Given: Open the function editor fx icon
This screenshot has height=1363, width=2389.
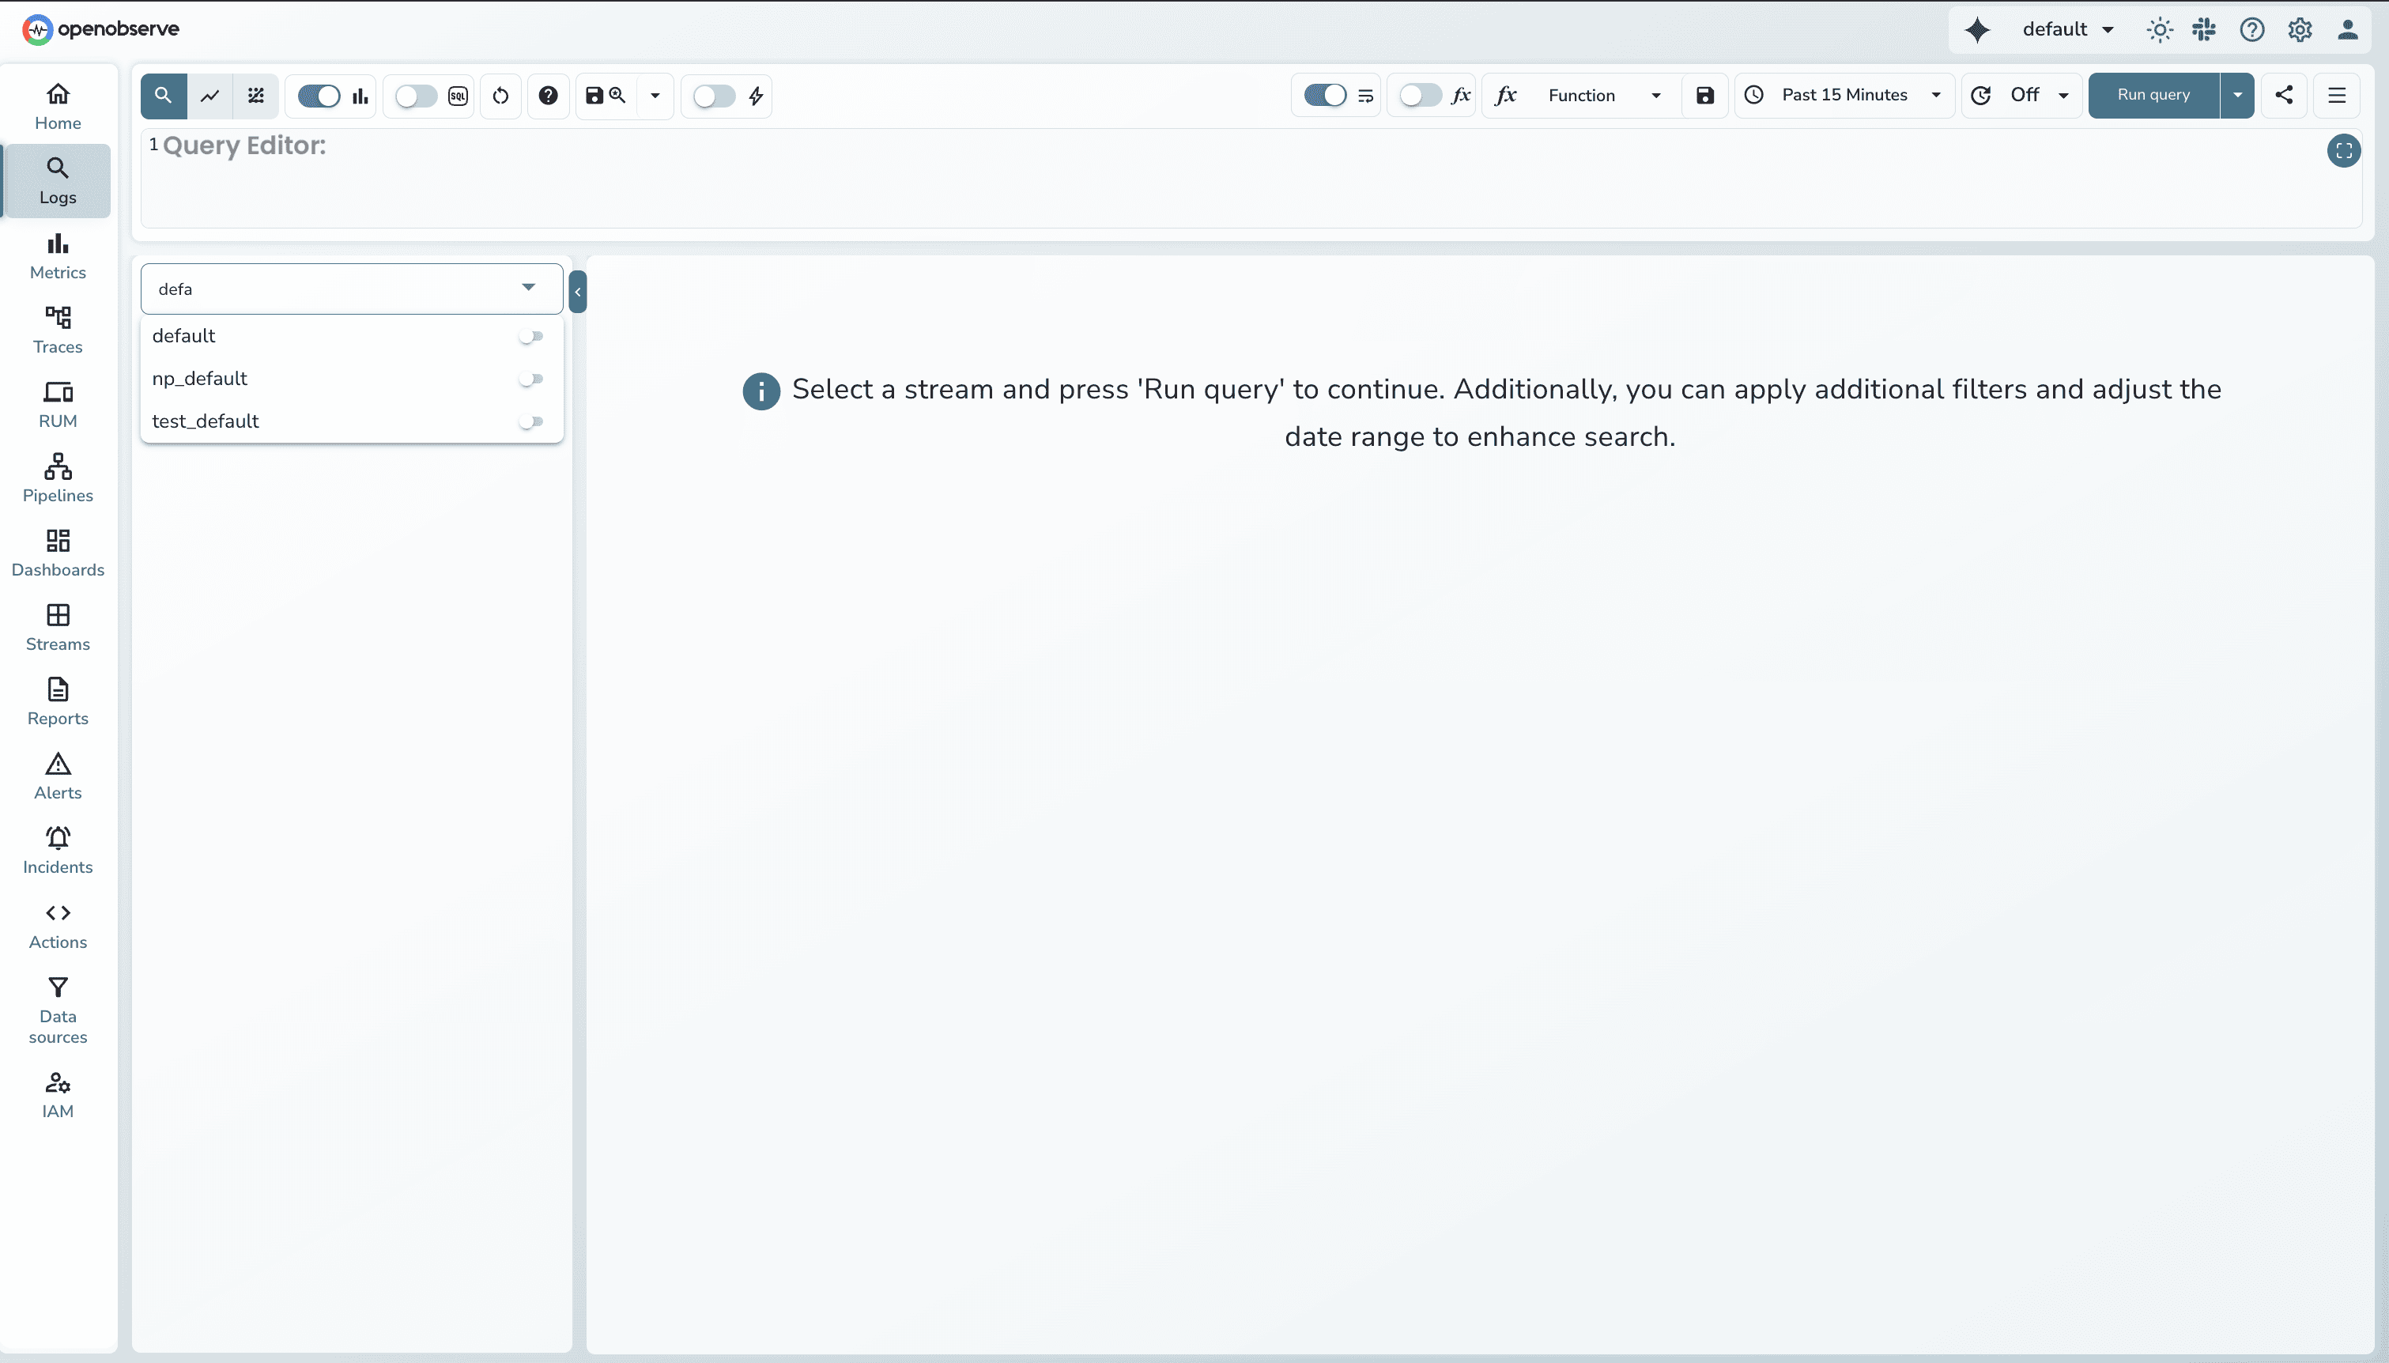Looking at the screenshot, I should pyautogui.click(x=1504, y=96).
